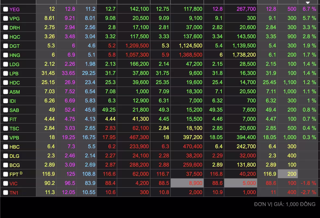This screenshot has height=218, width=320.
Task: Open the sort arrow above the percent column
Action: (x=308, y=3)
